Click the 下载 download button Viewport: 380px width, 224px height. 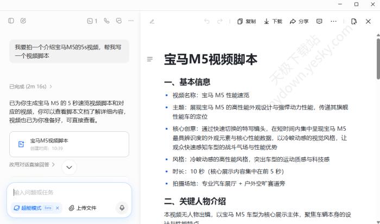[273, 21]
